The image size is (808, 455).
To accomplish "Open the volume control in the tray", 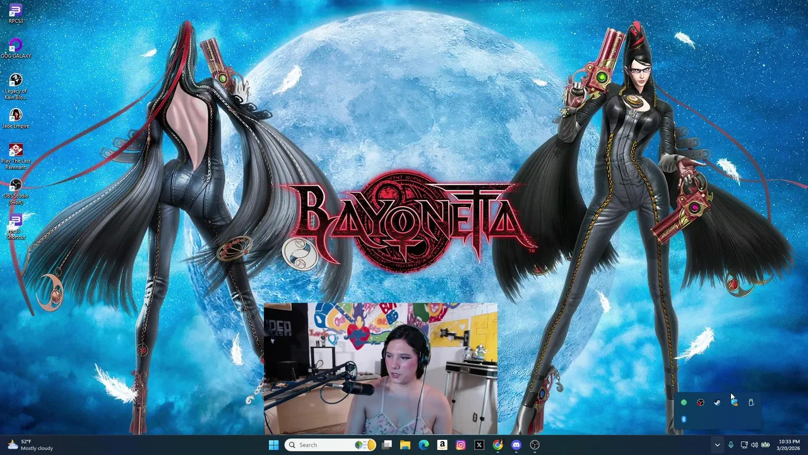I will 754,445.
